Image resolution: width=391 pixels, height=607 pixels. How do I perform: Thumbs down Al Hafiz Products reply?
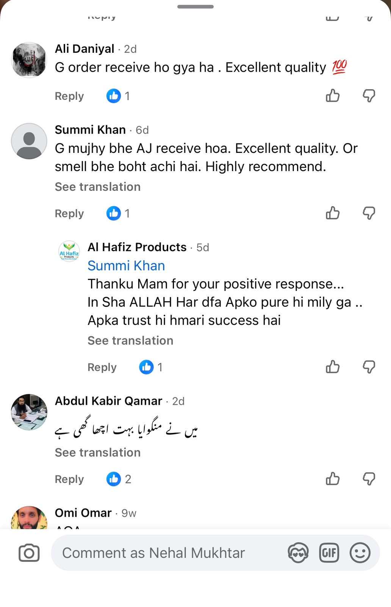(x=369, y=367)
